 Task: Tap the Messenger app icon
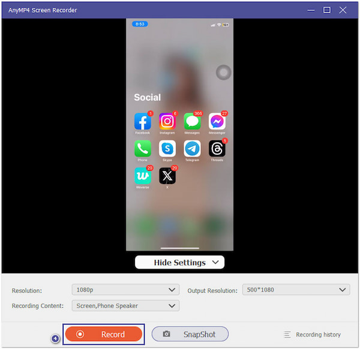217,121
